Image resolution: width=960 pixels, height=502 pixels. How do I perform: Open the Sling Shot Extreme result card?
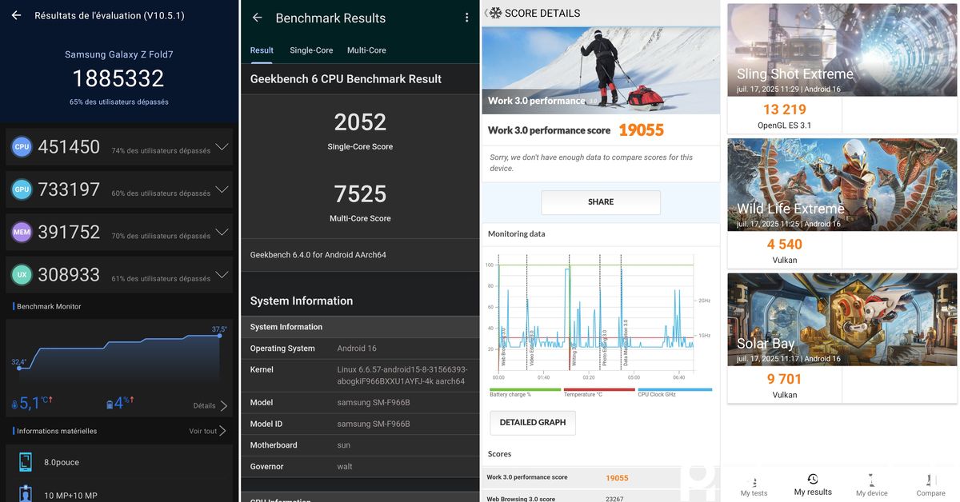click(x=842, y=69)
